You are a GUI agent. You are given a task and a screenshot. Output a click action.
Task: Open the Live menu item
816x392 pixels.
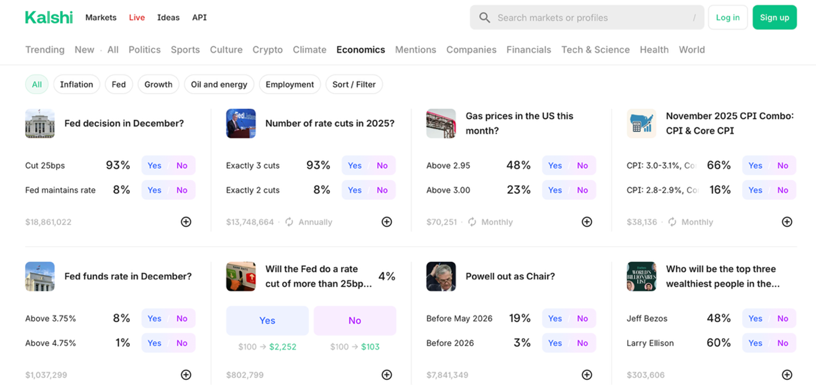[x=137, y=18]
